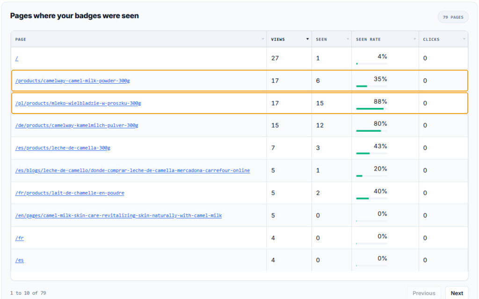
Task: Open /fr/products/lait-de-chamelle-en-poudre link
Action: [70, 193]
